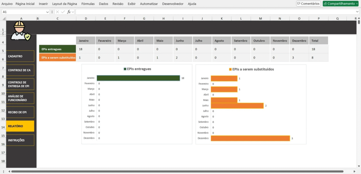Click the horizontal scrollbar at the bottom

tap(176, 172)
